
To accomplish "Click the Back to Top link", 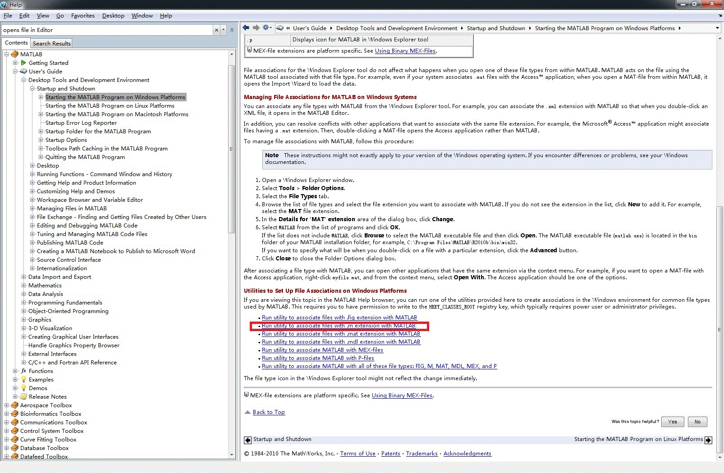I will point(269,412).
